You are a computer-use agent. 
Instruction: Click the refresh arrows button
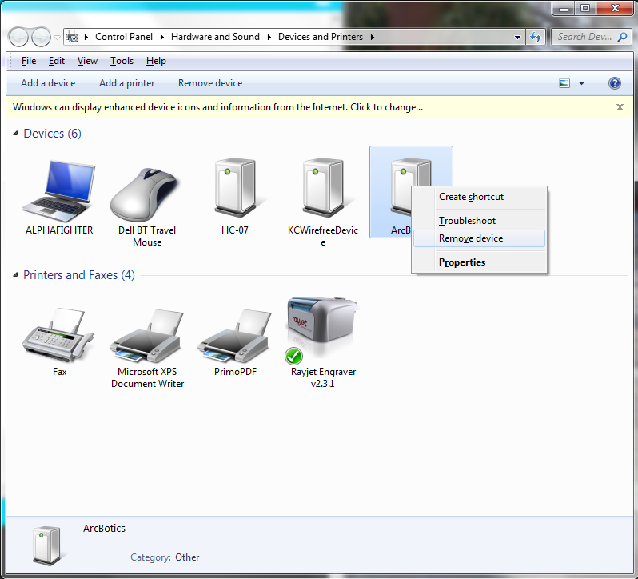point(536,37)
